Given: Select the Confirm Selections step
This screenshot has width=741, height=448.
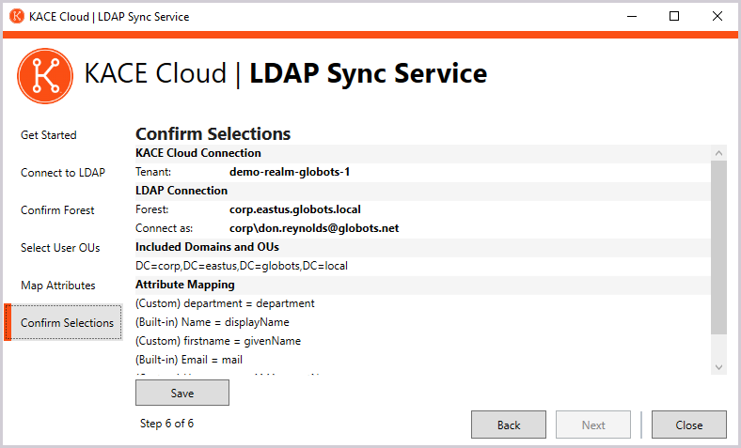Looking at the screenshot, I should click(67, 323).
